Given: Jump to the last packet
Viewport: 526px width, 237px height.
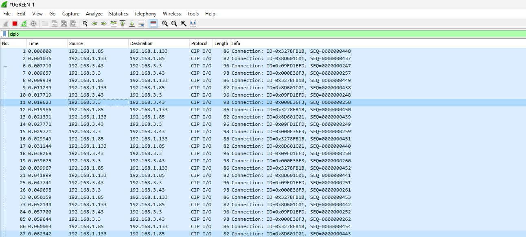Looking at the screenshot, I should (132, 24).
